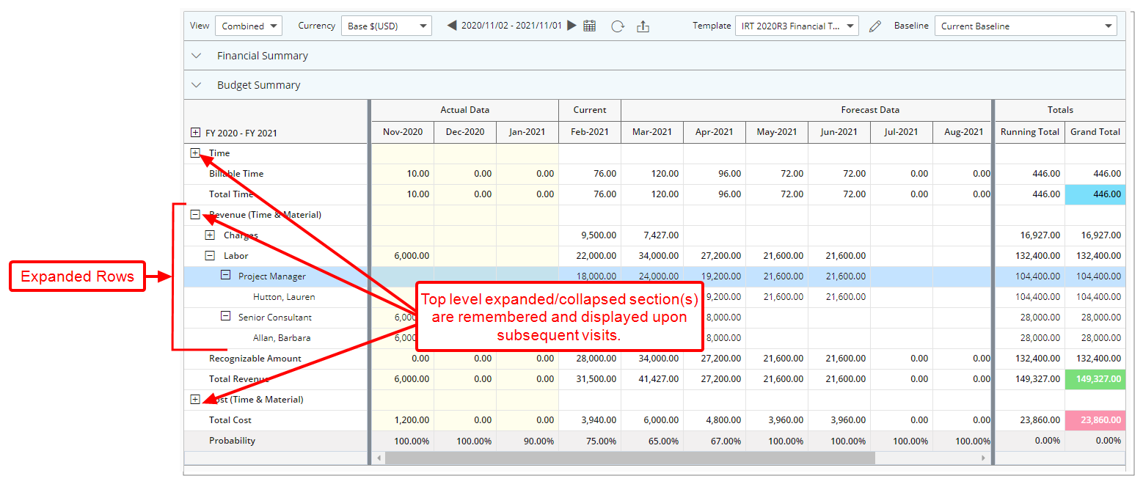Image resolution: width=1143 pixels, height=484 pixels.
Task: Edit the template with pencil icon
Action: tap(874, 26)
